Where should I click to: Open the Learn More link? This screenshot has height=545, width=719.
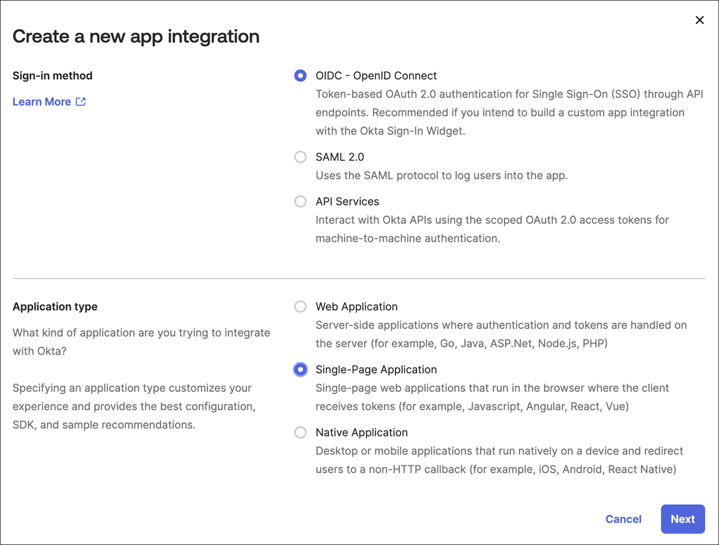click(42, 102)
